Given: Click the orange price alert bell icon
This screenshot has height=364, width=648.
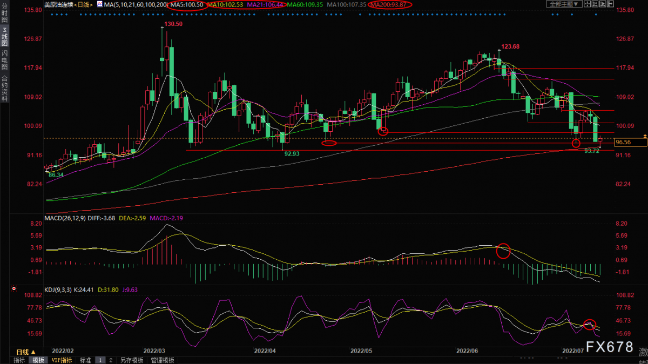Looking at the screenshot, I should tap(644, 135).
